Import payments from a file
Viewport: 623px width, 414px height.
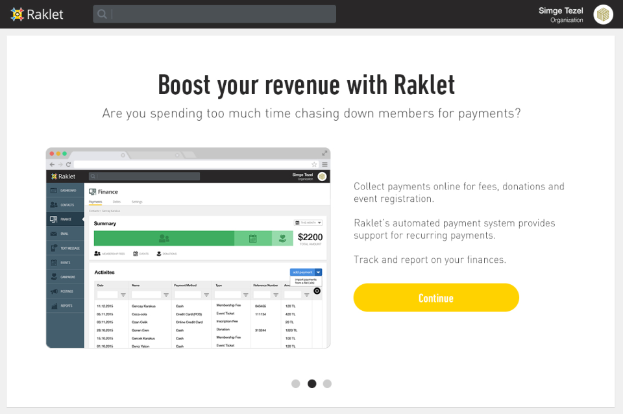point(306,281)
